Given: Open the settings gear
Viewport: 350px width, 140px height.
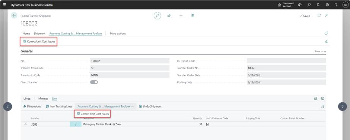Looking at the screenshot, I should coord(327,5).
